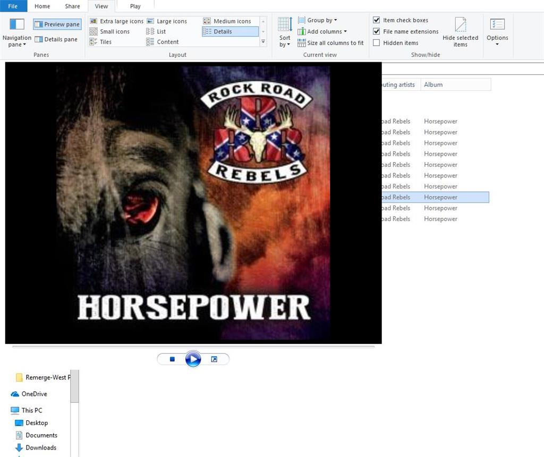The width and height of the screenshot is (544, 457).
Task: Switch to the Play ribbon tab
Action: (x=135, y=6)
